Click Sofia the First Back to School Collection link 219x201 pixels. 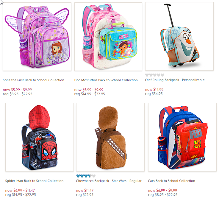[x=34, y=80]
